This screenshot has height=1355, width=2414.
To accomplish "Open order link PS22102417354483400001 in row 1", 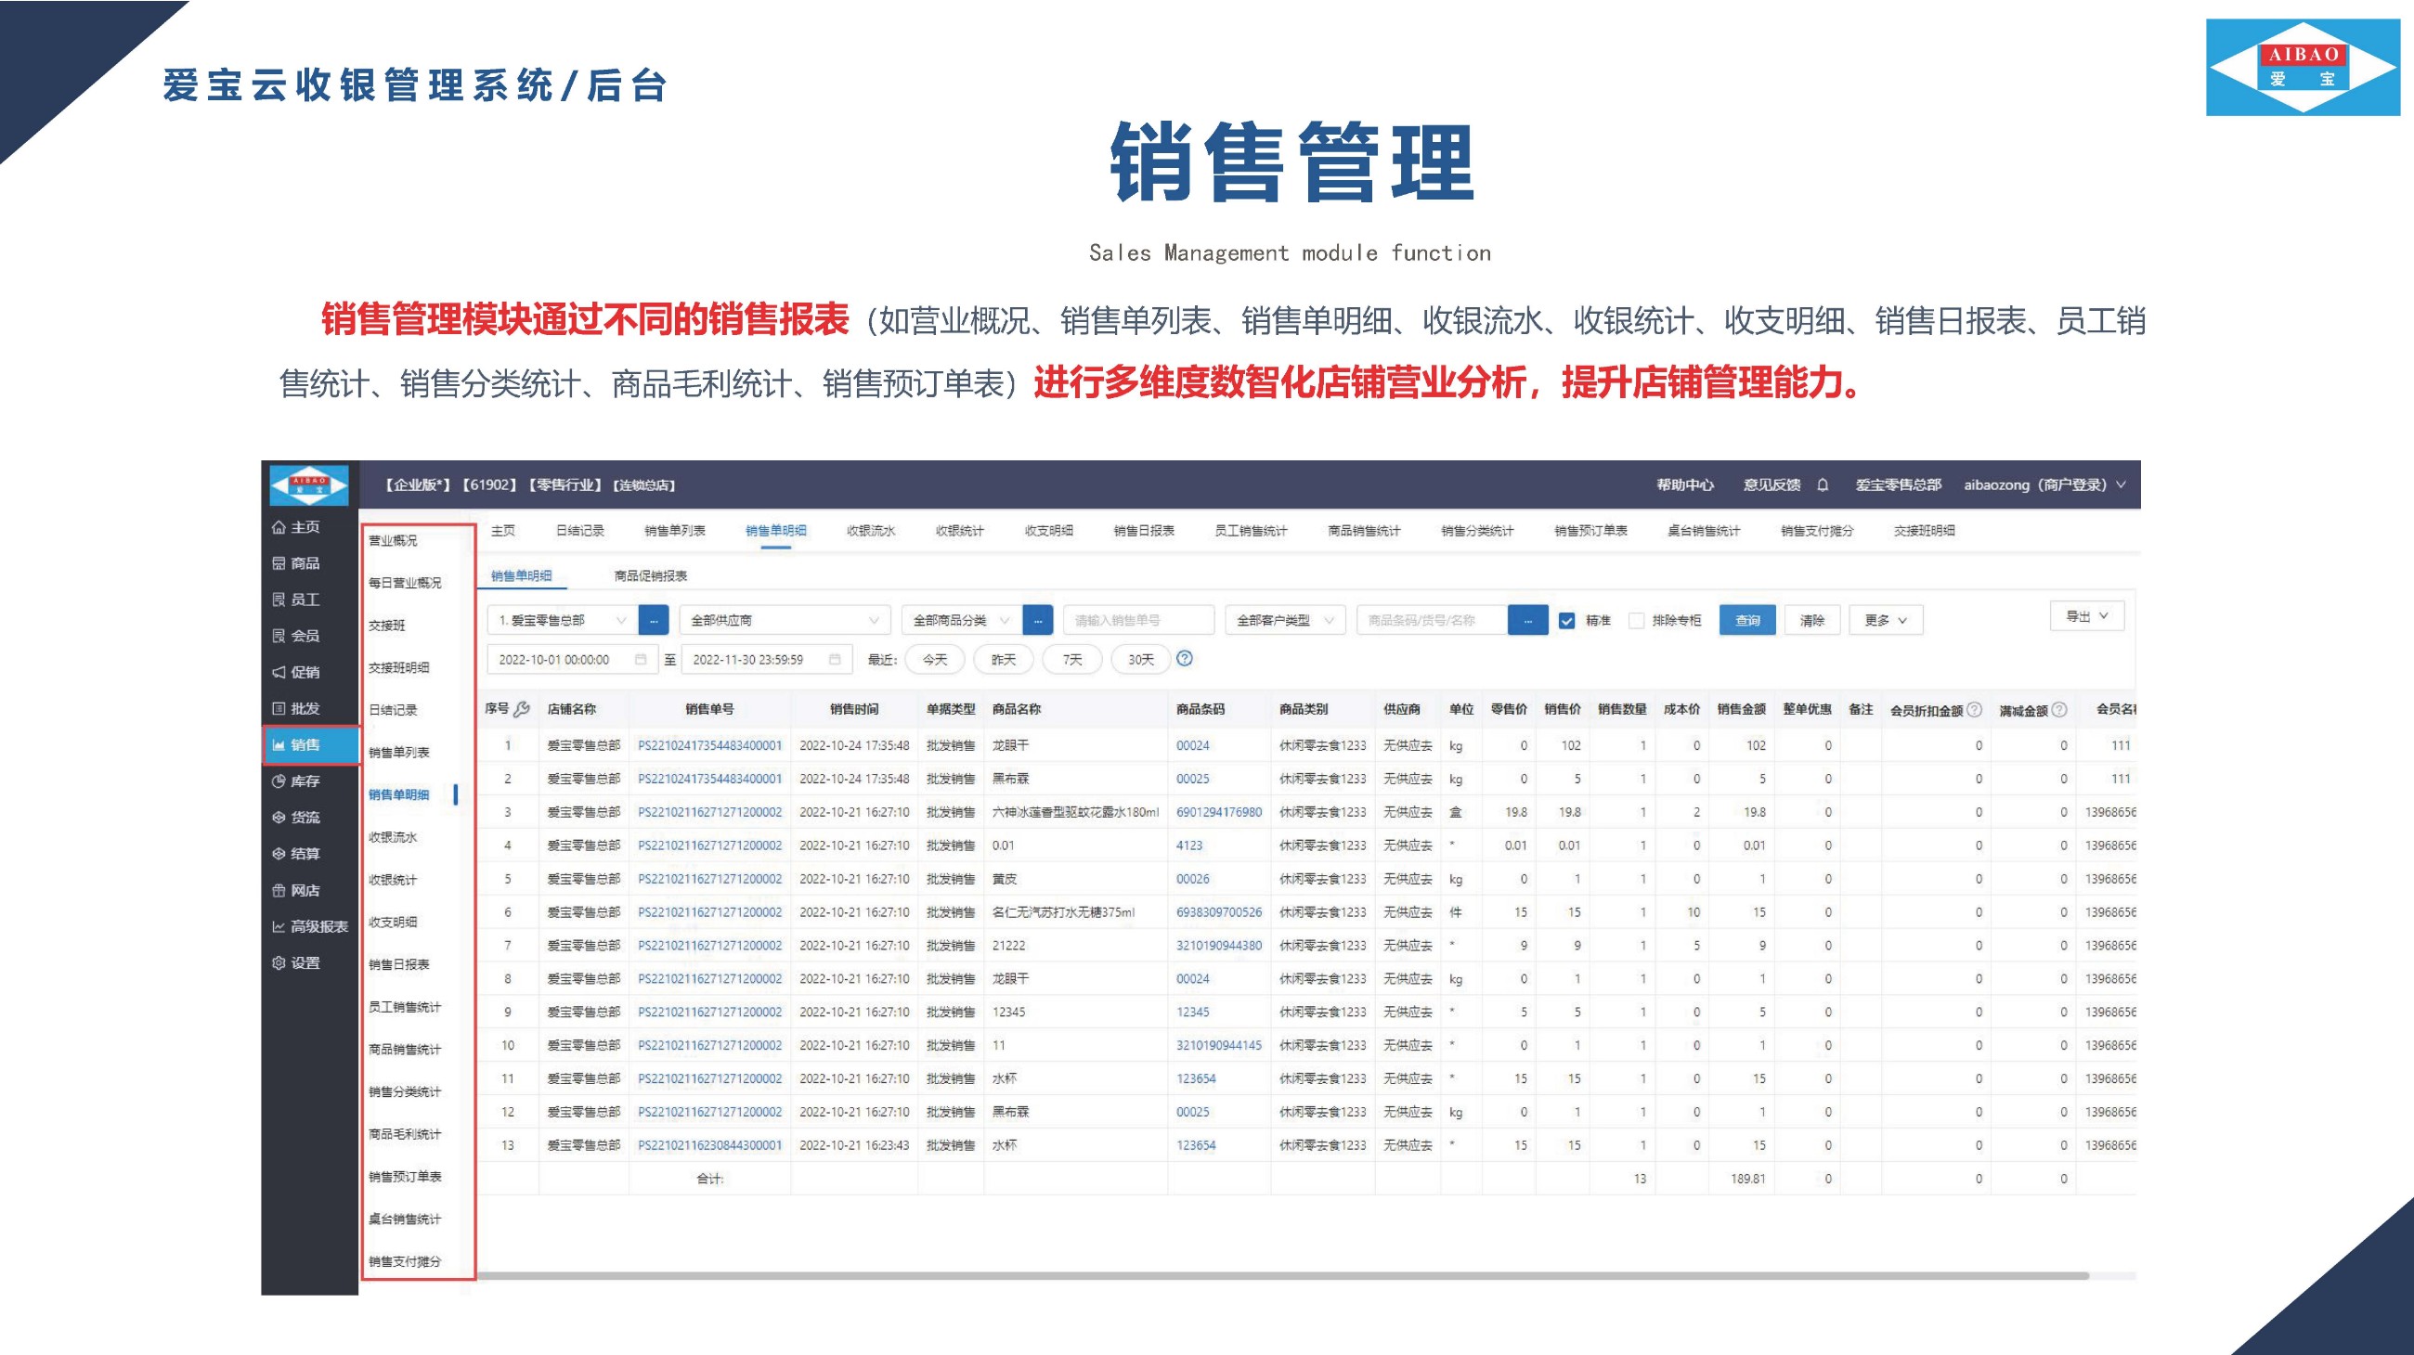I will click(709, 745).
